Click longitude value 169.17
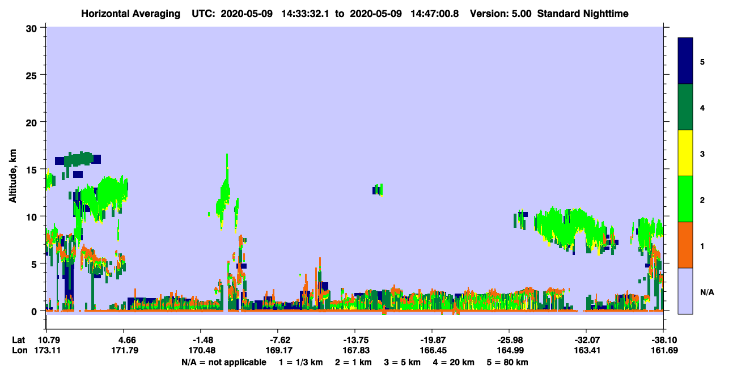737x378 pixels. pyautogui.click(x=280, y=351)
